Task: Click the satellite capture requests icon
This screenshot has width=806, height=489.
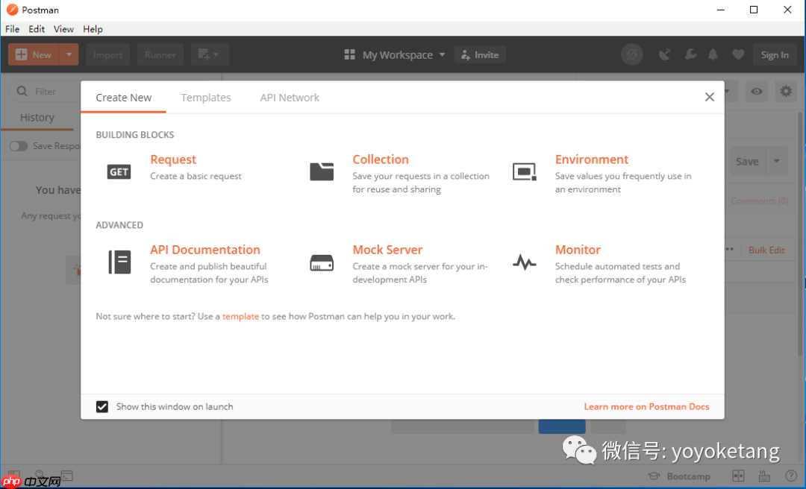Action: pos(665,54)
